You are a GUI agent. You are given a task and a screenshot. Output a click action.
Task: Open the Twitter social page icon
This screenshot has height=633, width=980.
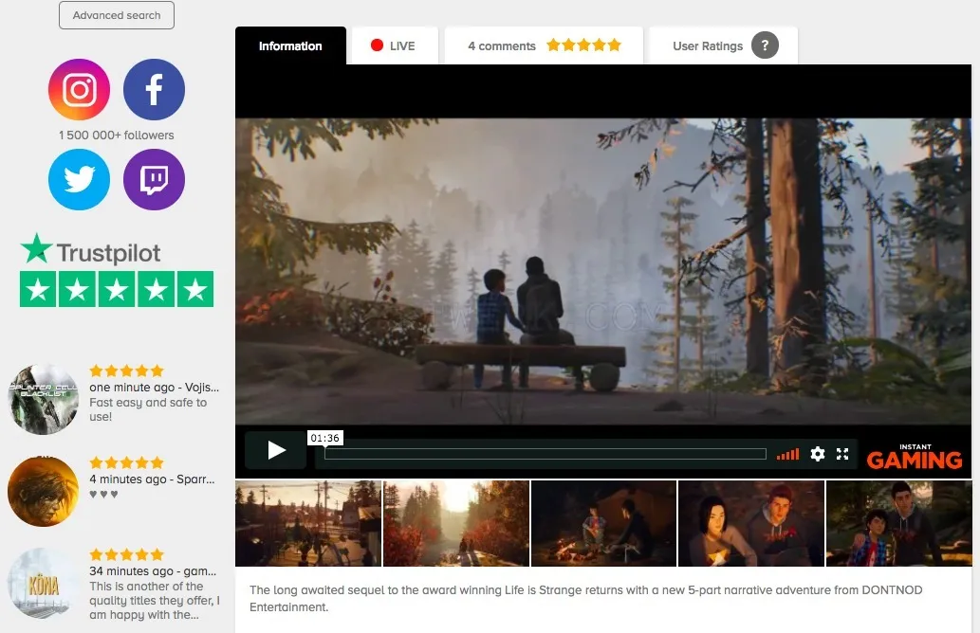80,180
